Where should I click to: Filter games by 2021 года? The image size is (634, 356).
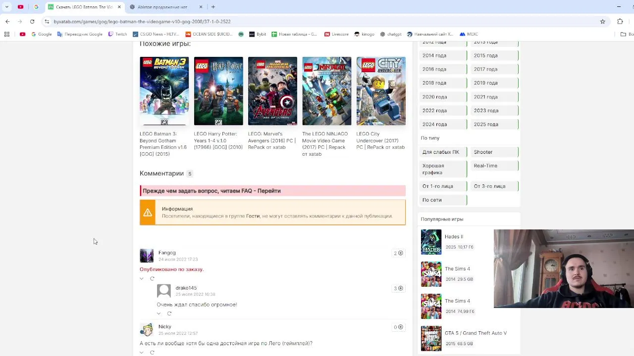(495, 97)
